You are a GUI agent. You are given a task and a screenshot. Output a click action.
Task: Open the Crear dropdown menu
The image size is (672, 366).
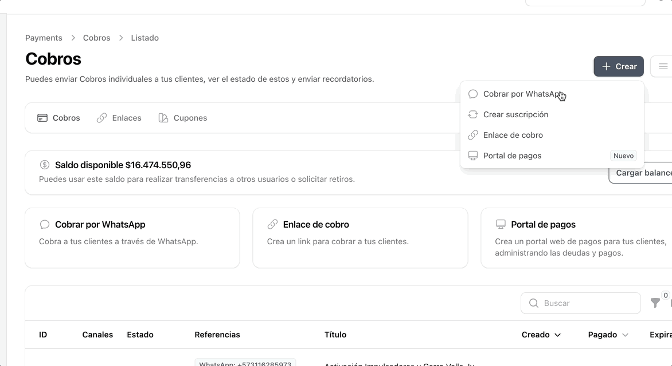point(619,66)
